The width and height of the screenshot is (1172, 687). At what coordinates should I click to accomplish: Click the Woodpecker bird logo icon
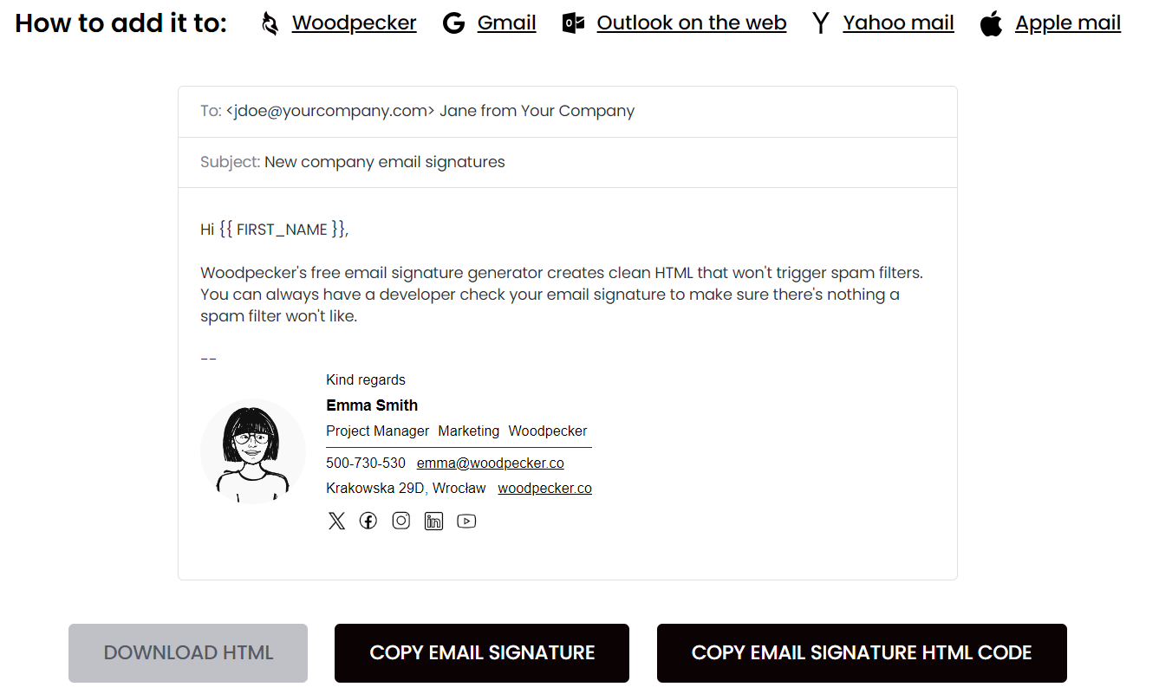pyautogui.click(x=270, y=23)
